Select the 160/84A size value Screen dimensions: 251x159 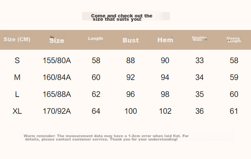point(57,77)
